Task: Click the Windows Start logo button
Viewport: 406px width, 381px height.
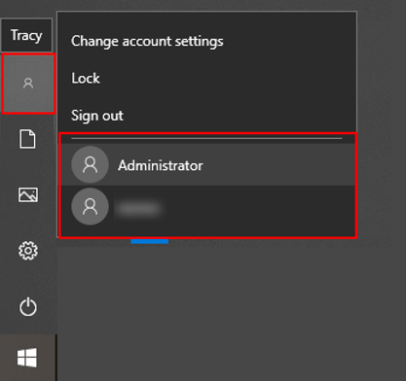Action: [27, 358]
